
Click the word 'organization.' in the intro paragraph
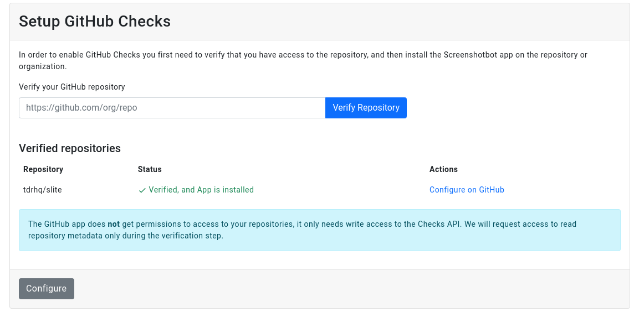tap(43, 66)
